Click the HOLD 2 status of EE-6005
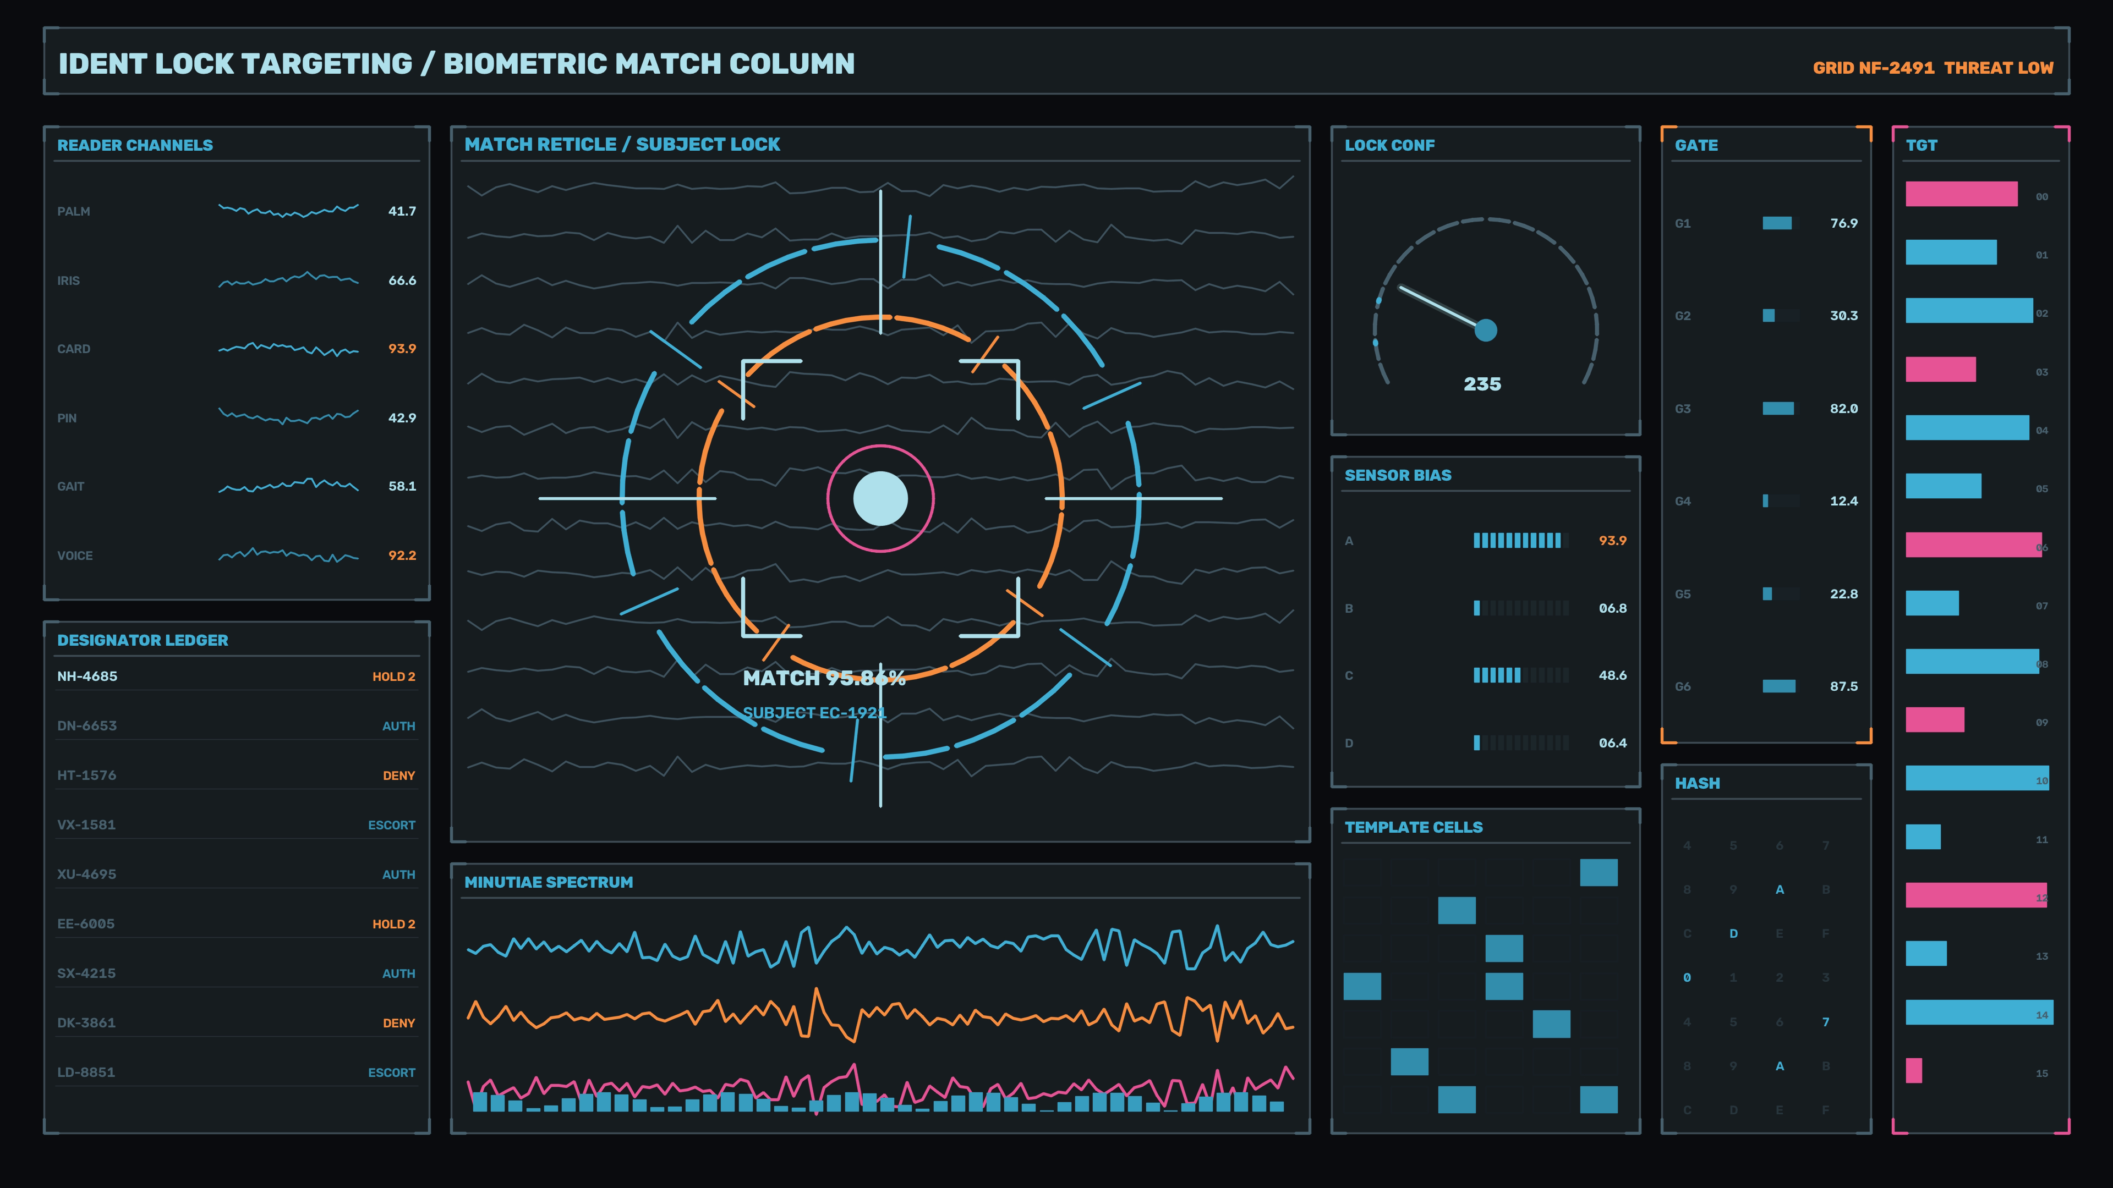This screenshot has height=1188, width=2113. (x=394, y=924)
